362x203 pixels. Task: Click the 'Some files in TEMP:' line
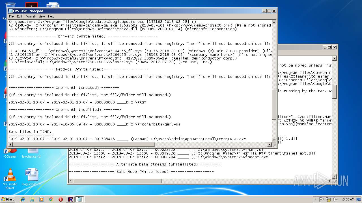click(x=30, y=131)
